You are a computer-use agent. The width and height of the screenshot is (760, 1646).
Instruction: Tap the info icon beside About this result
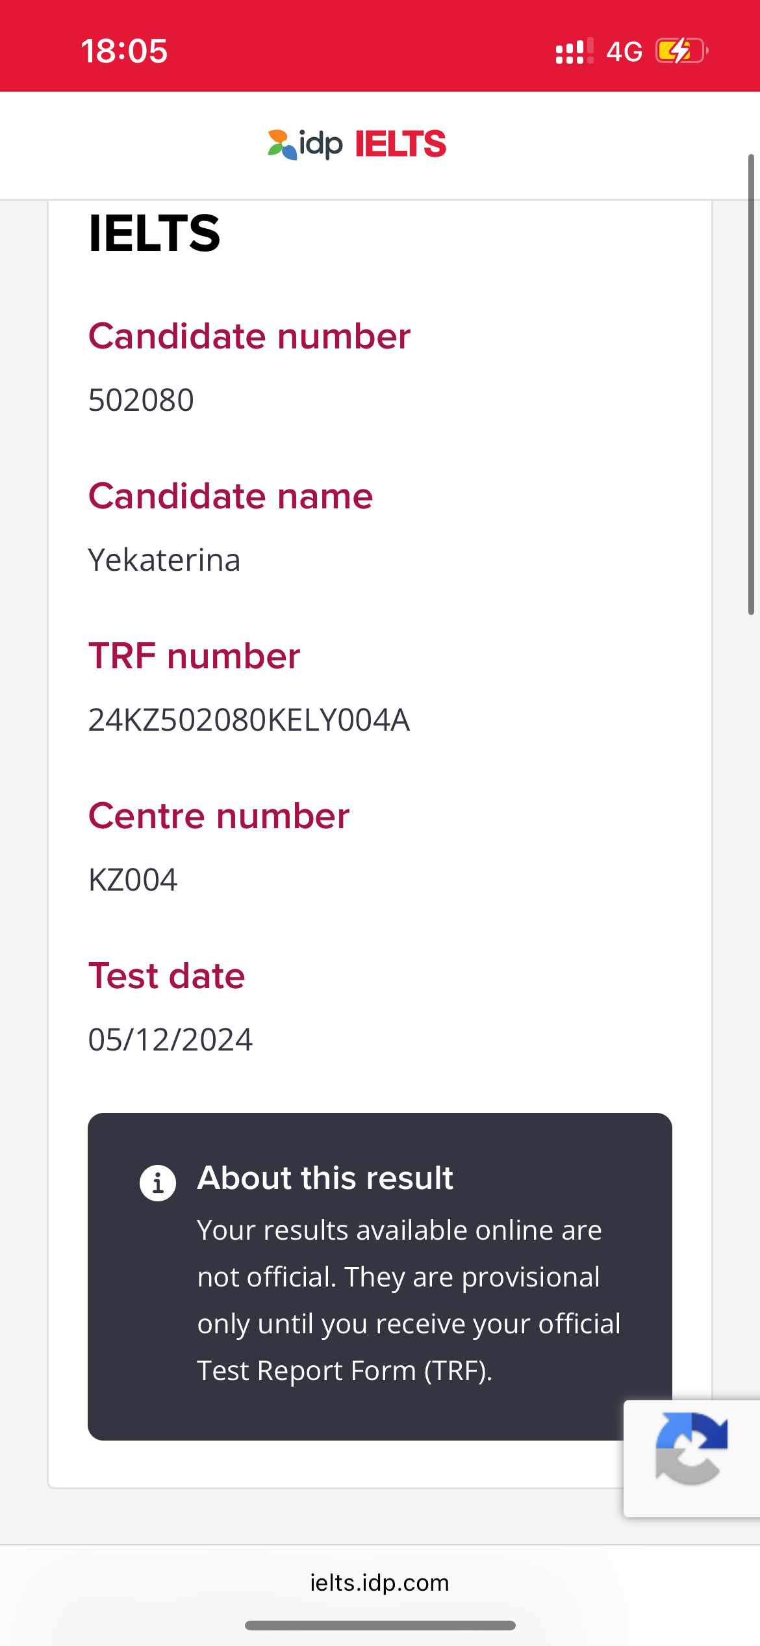(158, 1182)
